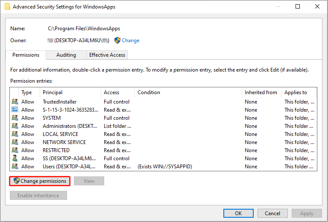Click List folder access on the Administrators row
The image size is (328, 222).
pyautogui.click(x=117, y=126)
